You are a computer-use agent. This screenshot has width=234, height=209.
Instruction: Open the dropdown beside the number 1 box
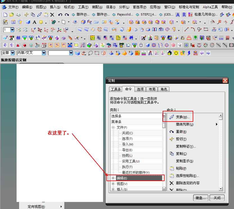click(x=12, y=30)
